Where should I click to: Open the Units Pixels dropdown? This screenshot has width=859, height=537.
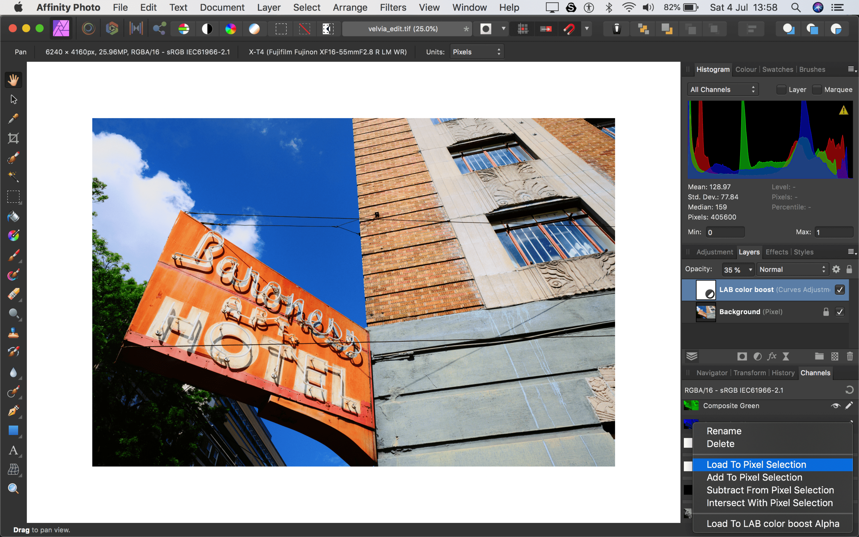[477, 52]
